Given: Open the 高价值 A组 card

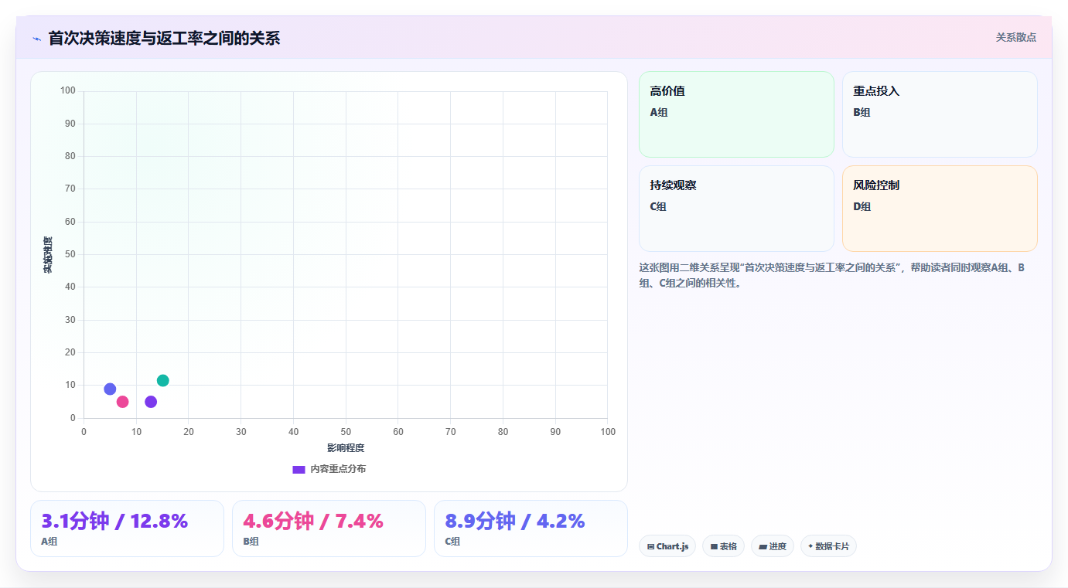Looking at the screenshot, I should click(x=736, y=114).
